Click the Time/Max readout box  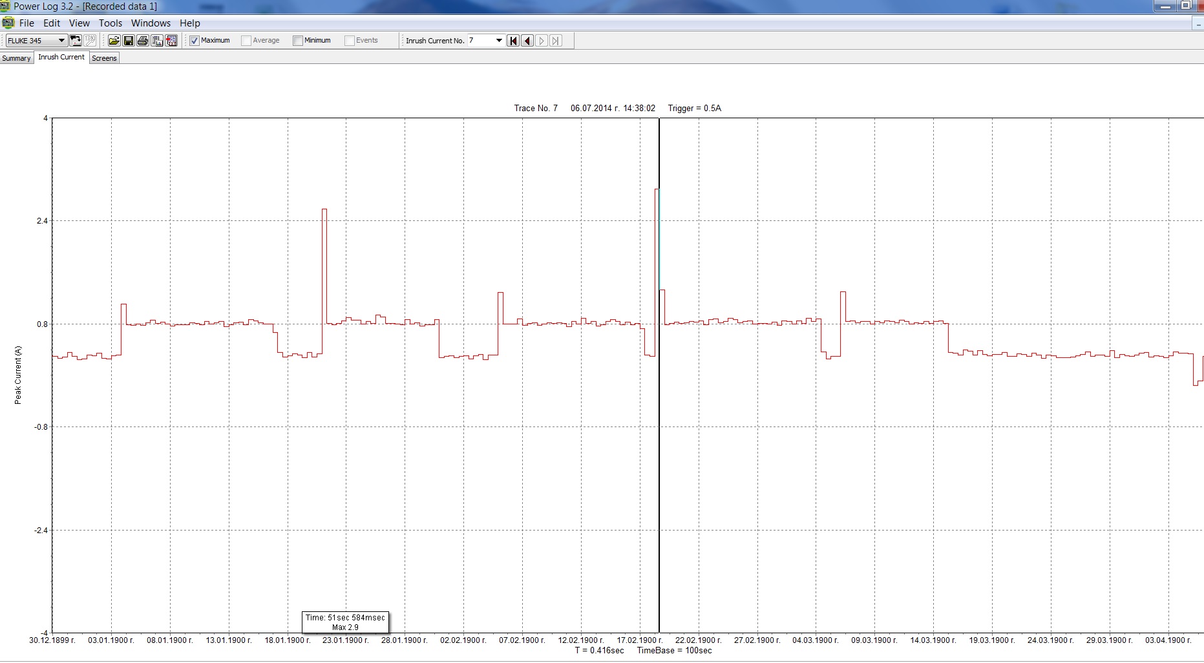(345, 622)
